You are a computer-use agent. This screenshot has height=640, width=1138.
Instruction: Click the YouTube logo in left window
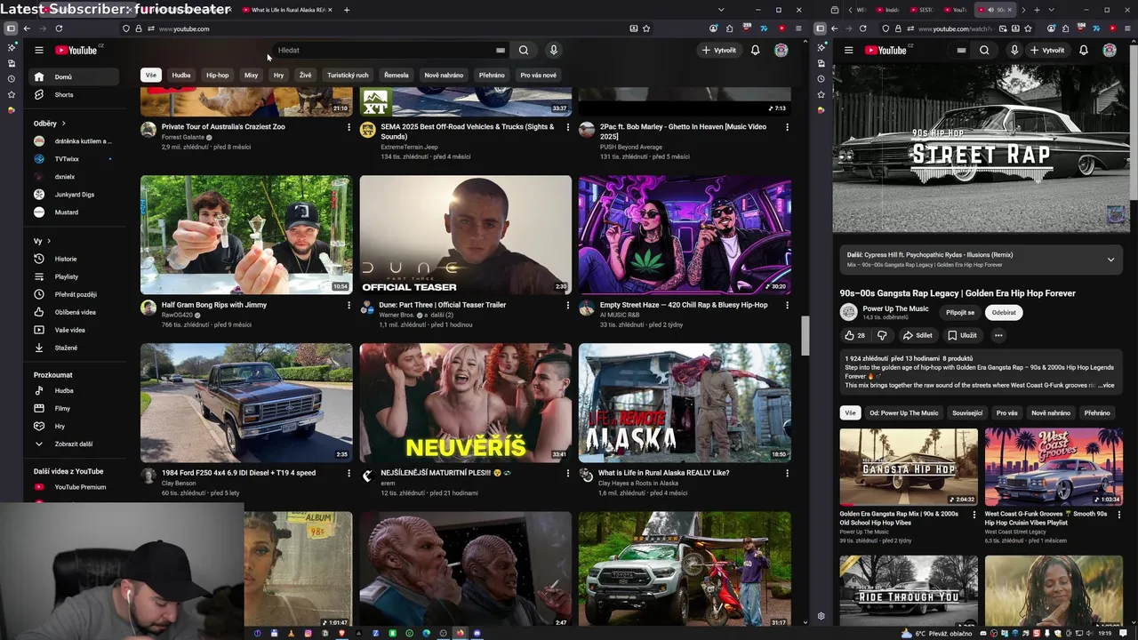[76, 50]
